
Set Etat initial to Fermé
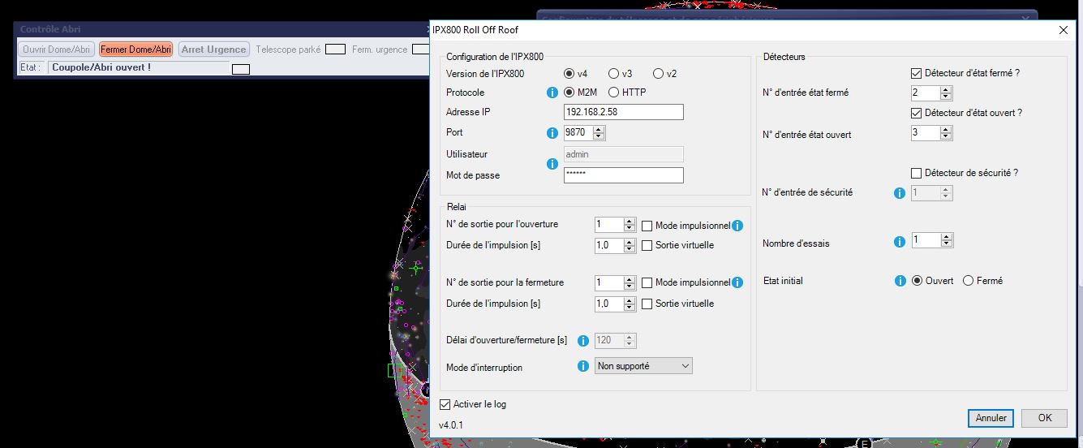[x=968, y=281]
